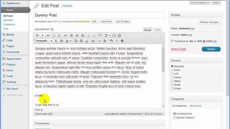The image size is (230, 129).
Task: Open spellchecker language dropdown arrow
Action: point(110,35)
